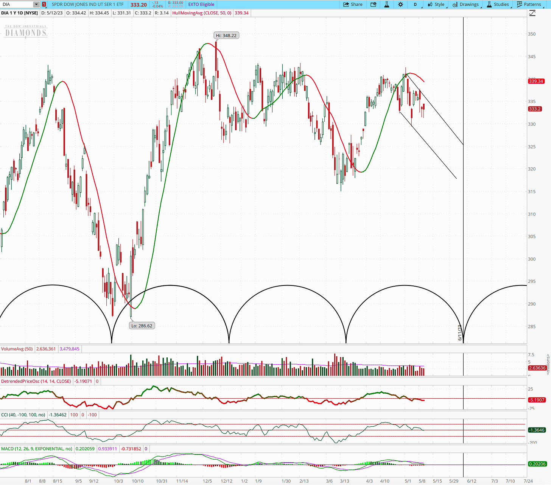Click the 12/5 date on time axis

207,481
